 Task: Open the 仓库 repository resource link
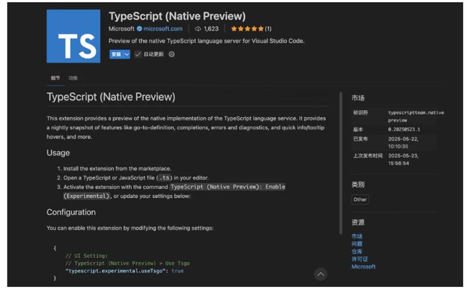click(357, 252)
